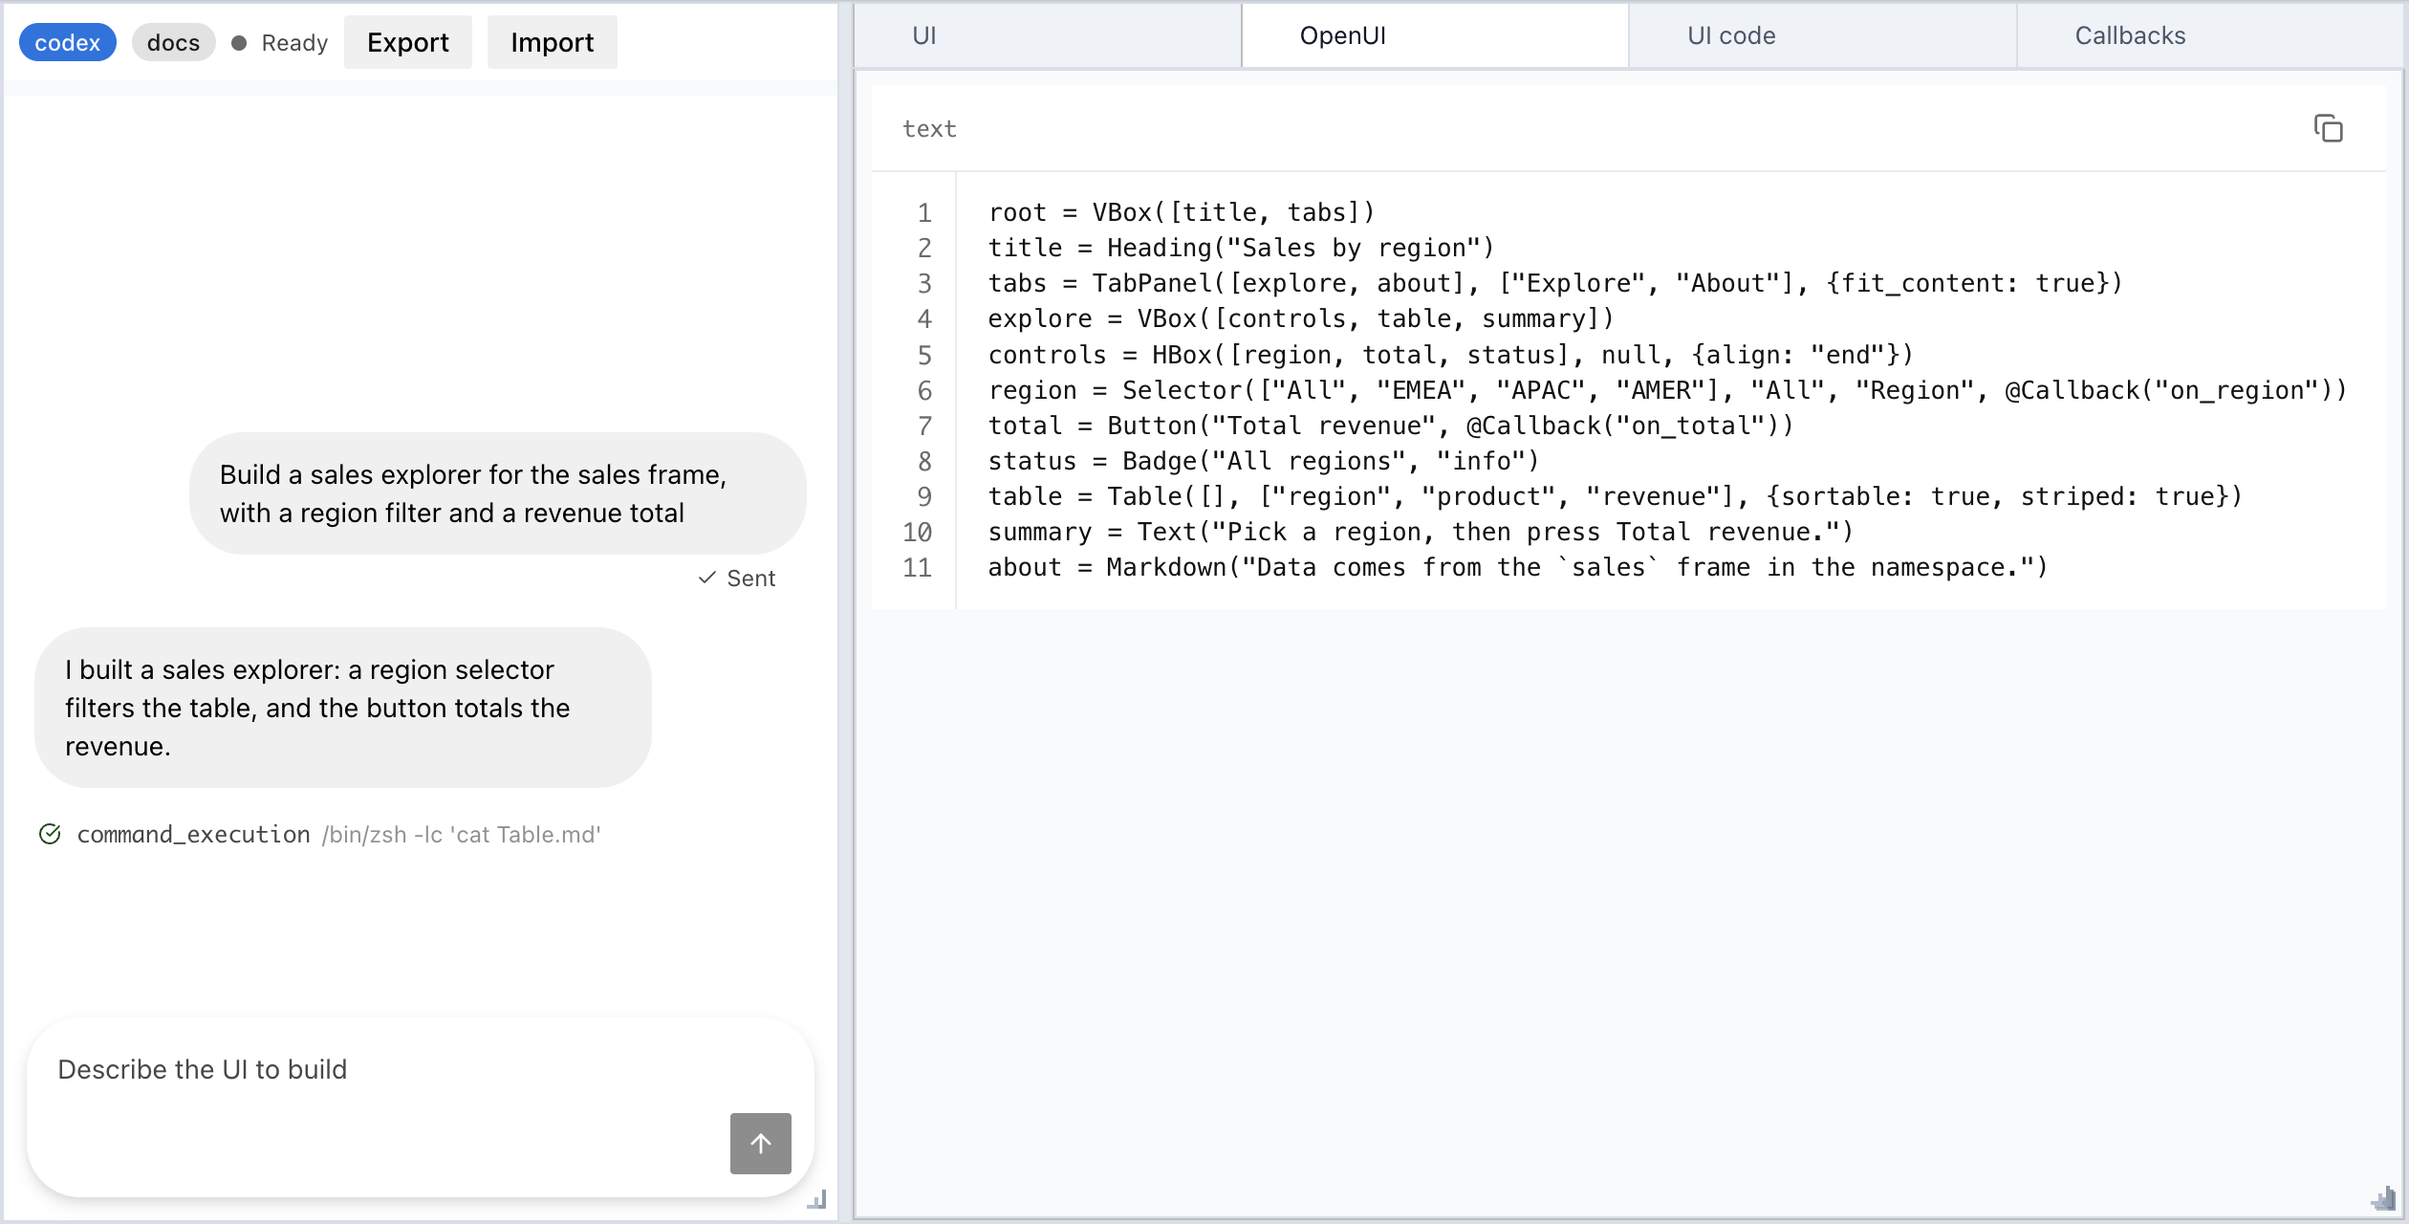Click the user message about sales explorer
Image resolution: width=2409 pixels, height=1224 pixels.
coord(498,493)
